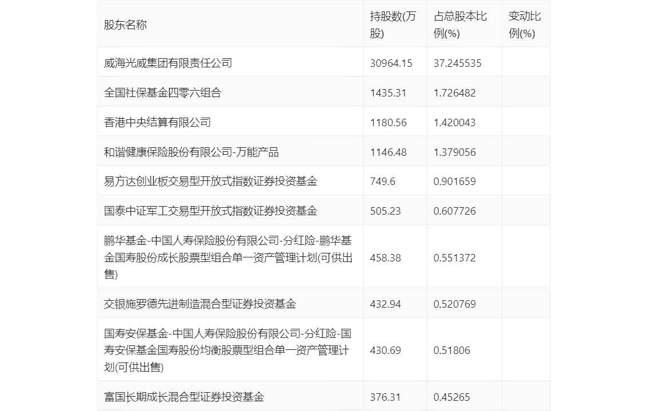The height and width of the screenshot is (411, 648).
Task: Select the 占总股本比例(%) column header
Action: [x=460, y=25]
